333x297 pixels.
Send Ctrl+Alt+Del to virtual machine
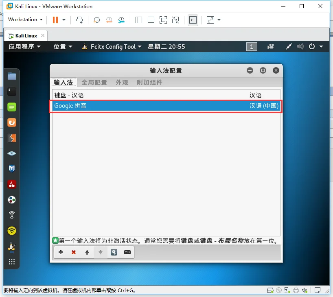(79, 20)
